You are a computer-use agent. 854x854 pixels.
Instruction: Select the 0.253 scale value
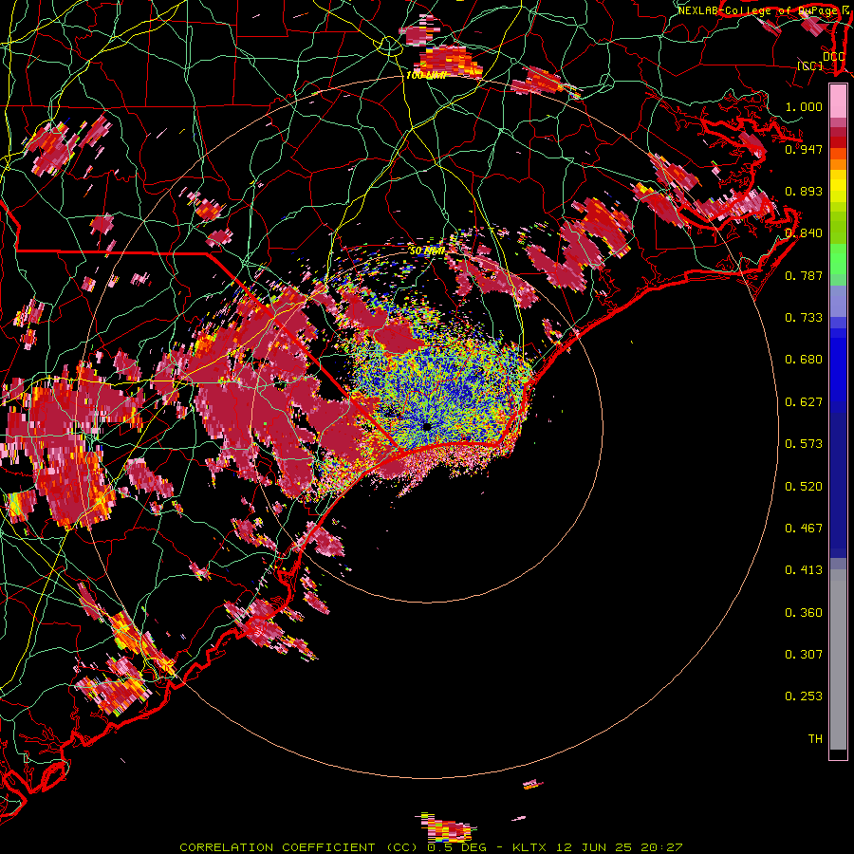pos(804,696)
